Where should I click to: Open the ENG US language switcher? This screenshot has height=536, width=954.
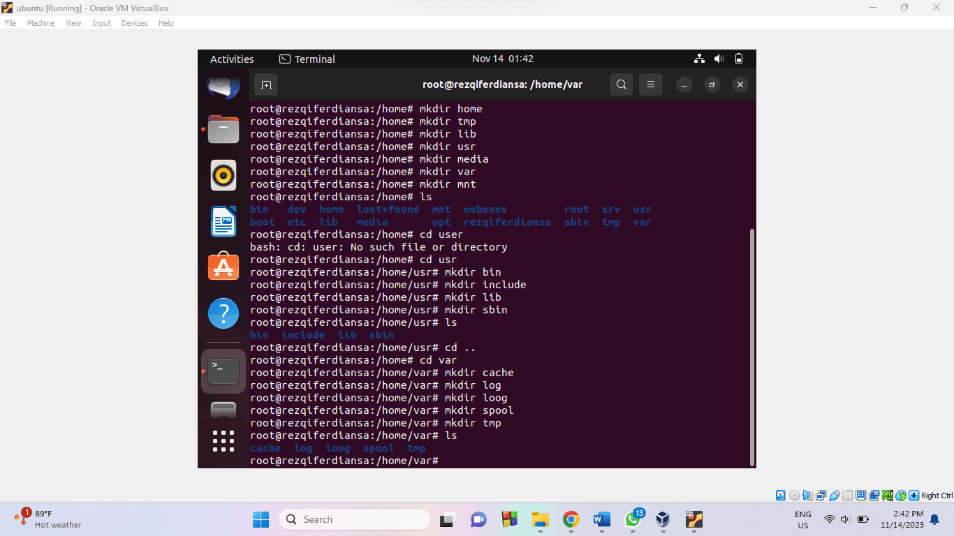click(803, 519)
